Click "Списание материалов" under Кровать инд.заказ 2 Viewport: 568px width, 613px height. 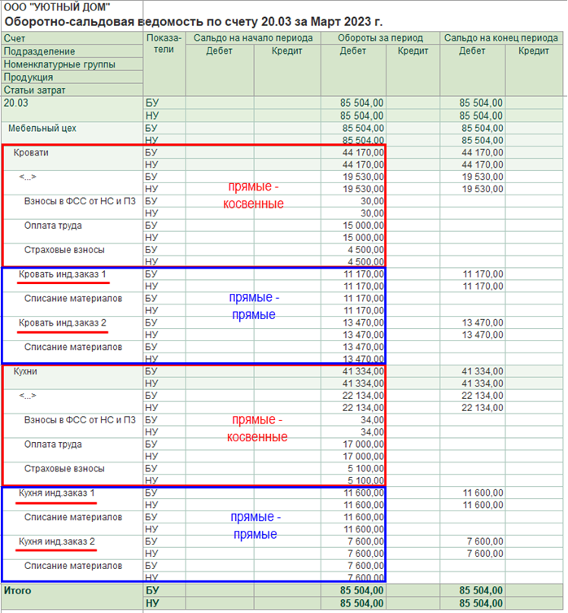click(x=73, y=347)
